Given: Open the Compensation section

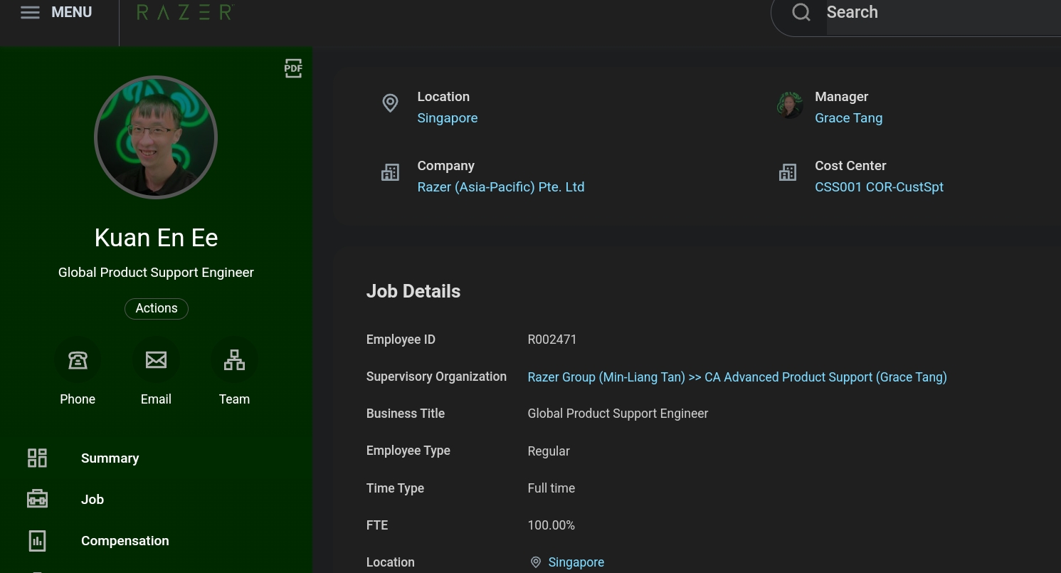Looking at the screenshot, I should click(x=125, y=541).
